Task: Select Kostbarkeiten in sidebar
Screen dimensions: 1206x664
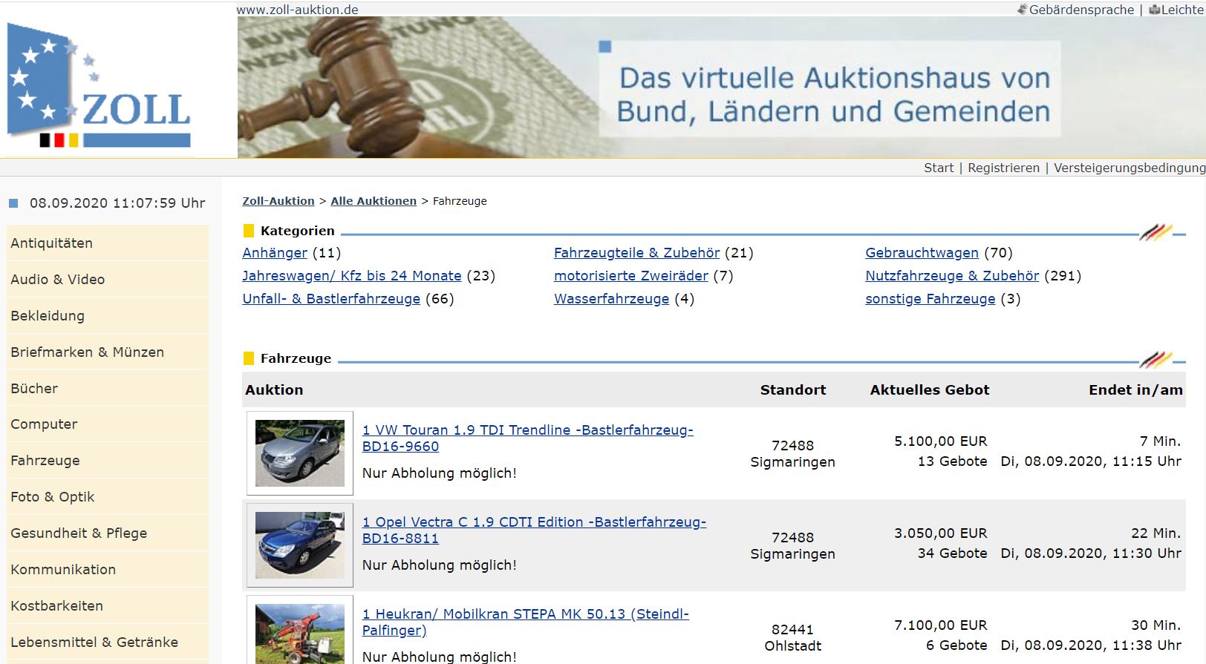Action: click(108, 606)
